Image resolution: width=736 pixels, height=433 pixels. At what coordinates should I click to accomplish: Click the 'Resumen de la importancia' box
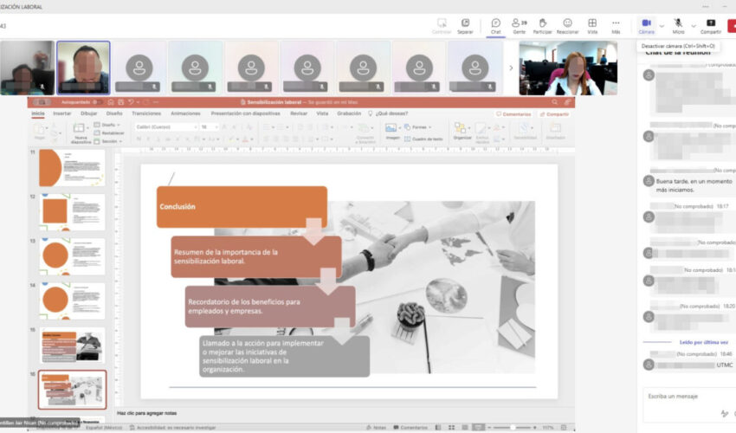[x=256, y=256]
